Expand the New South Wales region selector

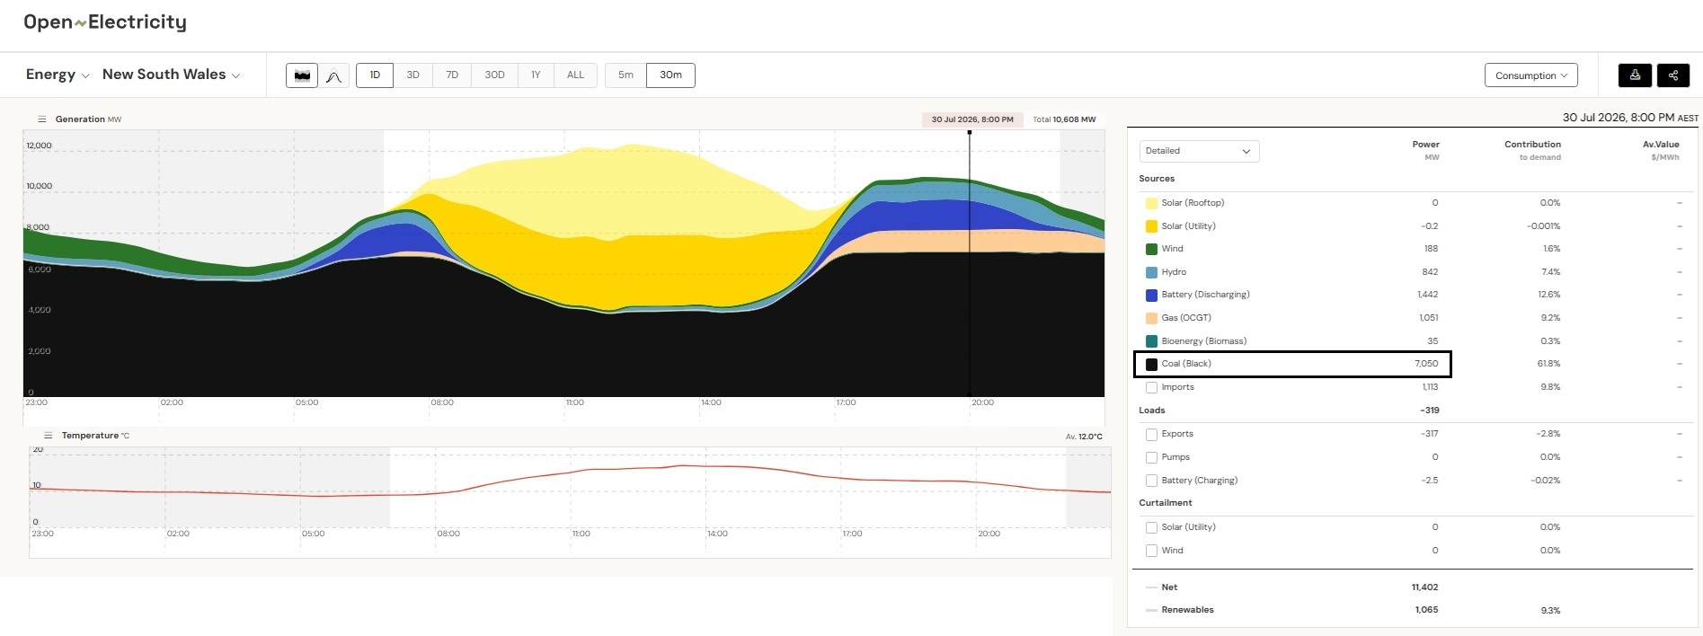172,75
